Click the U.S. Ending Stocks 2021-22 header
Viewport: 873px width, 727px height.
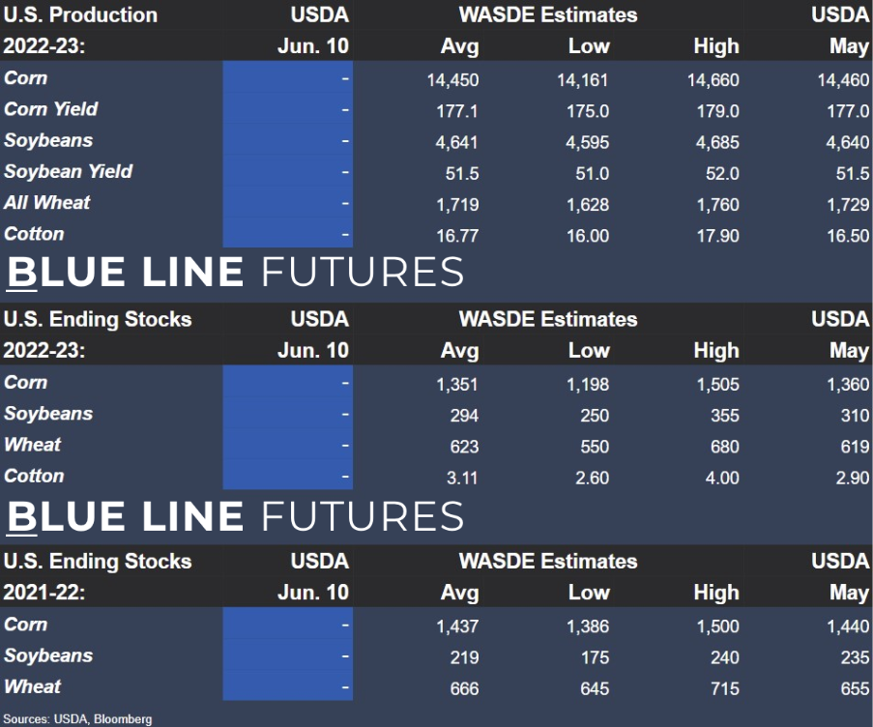coord(98,577)
